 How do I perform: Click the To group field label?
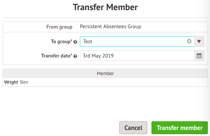[x=61, y=42]
